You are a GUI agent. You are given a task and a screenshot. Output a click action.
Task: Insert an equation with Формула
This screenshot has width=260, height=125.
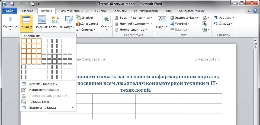coord(224,18)
